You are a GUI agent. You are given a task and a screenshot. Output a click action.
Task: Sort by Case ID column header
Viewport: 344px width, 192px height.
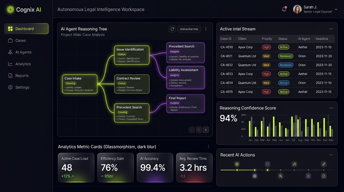coord(226,39)
